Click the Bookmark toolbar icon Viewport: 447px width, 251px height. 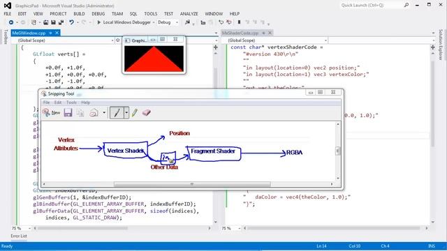coord(239,22)
